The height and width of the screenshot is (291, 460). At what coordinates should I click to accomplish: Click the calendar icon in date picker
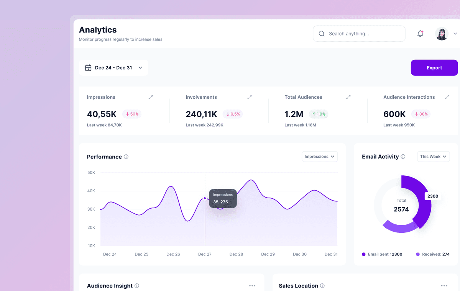(88, 68)
